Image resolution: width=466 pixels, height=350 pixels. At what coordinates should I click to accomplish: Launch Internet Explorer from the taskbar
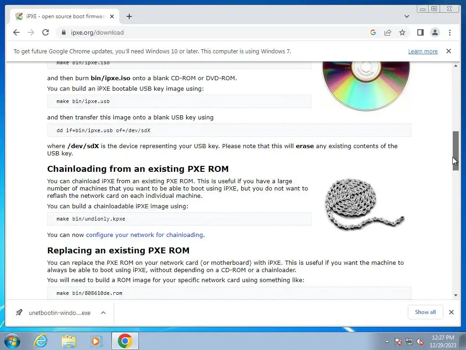click(x=41, y=341)
